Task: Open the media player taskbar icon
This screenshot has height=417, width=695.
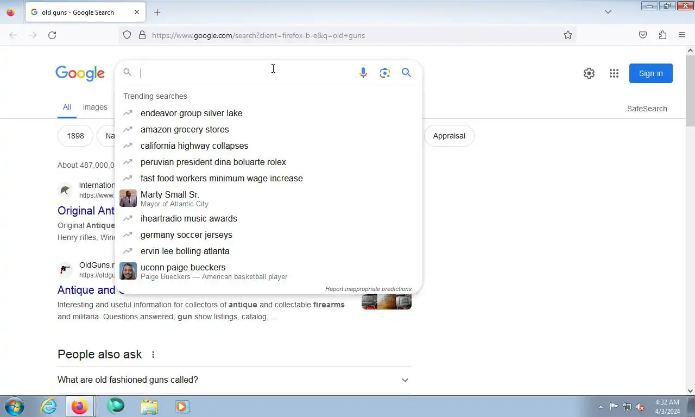Action: [x=182, y=406]
